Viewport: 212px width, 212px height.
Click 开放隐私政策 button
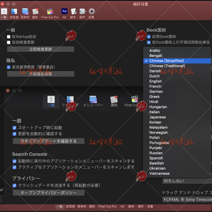tap(41, 74)
